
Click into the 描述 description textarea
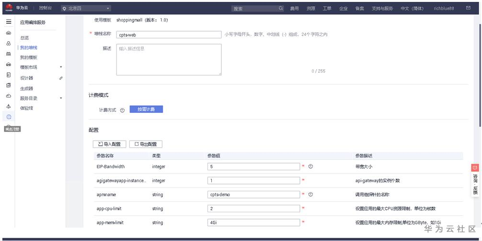(x=169, y=59)
